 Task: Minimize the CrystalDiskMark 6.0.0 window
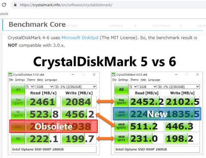click(x=176, y=75)
